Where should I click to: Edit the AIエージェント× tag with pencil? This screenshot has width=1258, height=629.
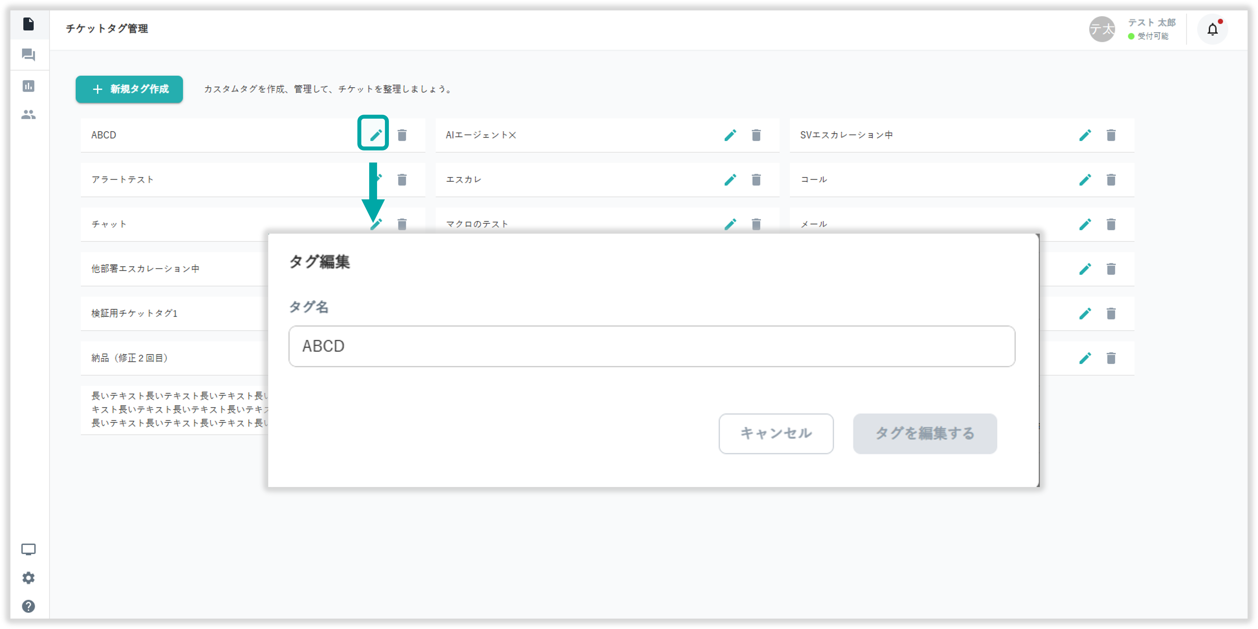730,135
